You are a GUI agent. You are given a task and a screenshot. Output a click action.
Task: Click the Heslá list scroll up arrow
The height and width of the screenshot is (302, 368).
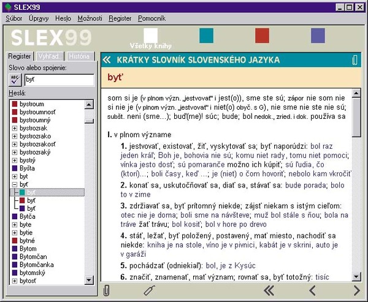click(x=89, y=104)
